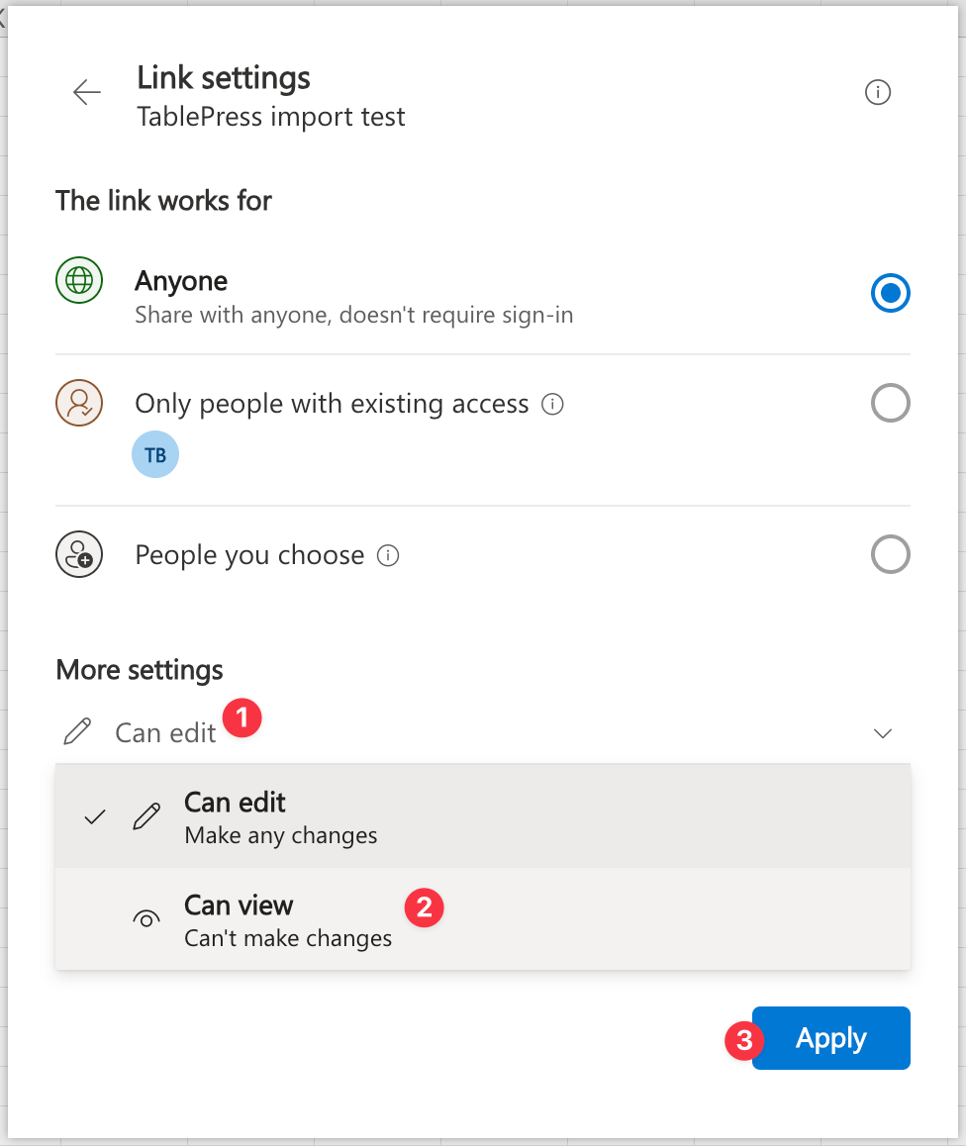Select the pencil icon under More settings
Viewport: 966px width, 1146px height.
[77, 730]
